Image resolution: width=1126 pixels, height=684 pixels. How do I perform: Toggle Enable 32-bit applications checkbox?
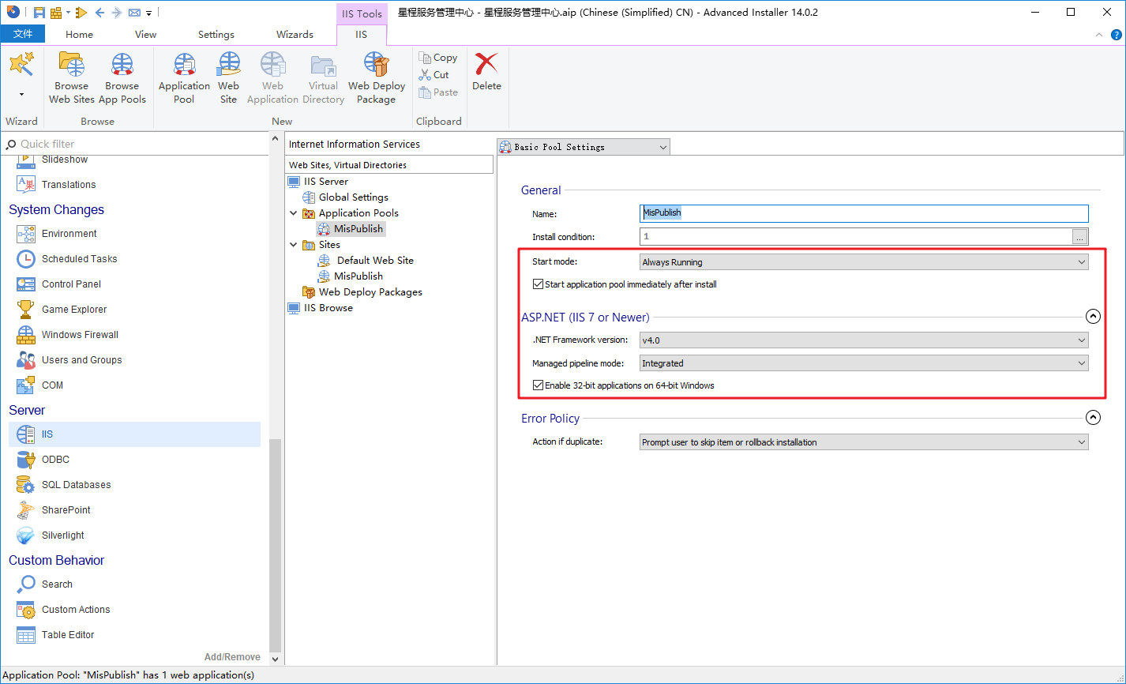[538, 385]
